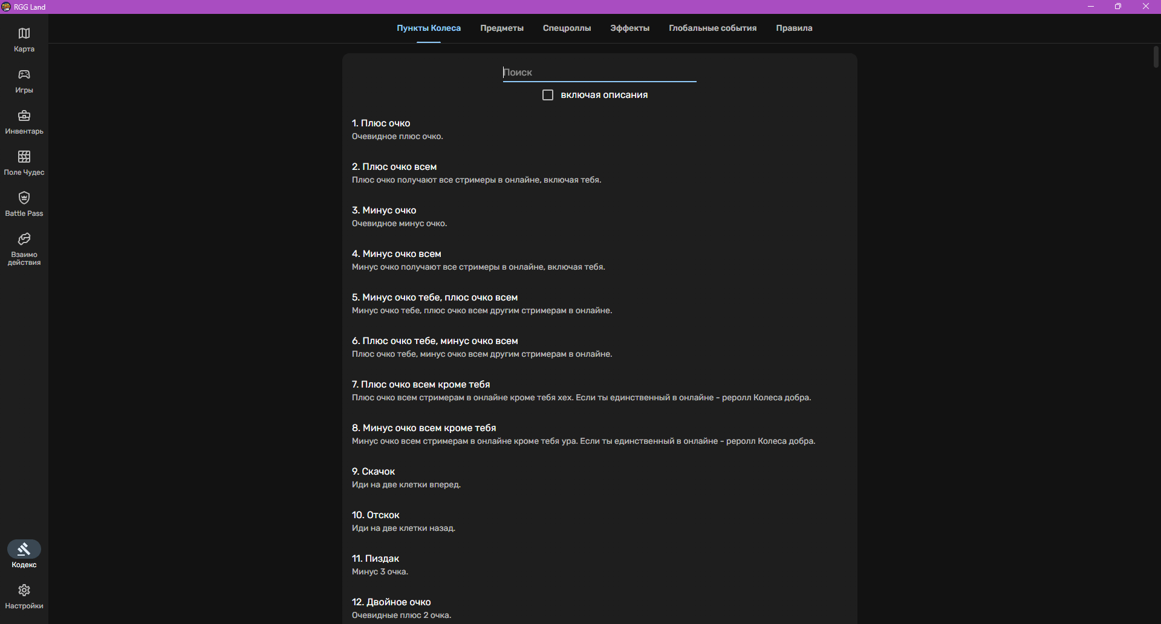The height and width of the screenshot is (624, 1161).
Task: Click the RGG Land app icon in title bar
Action: click(x=6, y=7)
